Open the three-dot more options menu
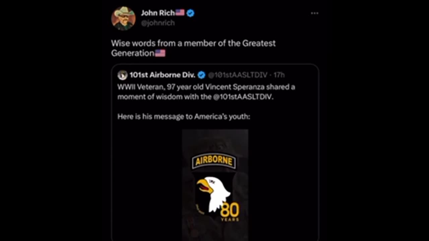The width and height of the screenshot is (429, 241). click(x=314, y=13)
